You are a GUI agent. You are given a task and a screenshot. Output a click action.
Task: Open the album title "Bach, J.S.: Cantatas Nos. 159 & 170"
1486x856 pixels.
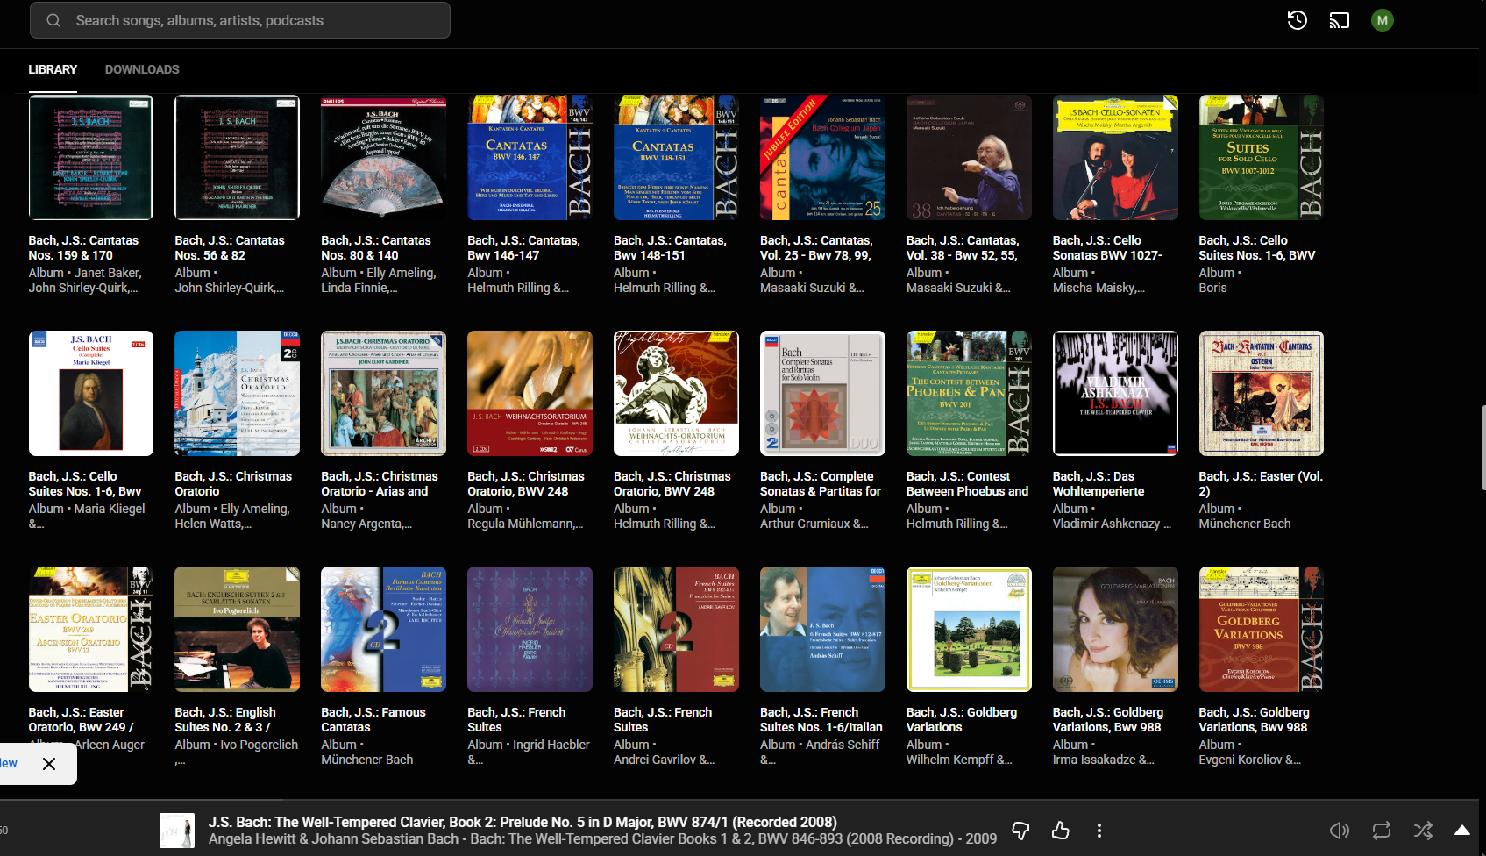pyautogui.click(x=83, y=247)
